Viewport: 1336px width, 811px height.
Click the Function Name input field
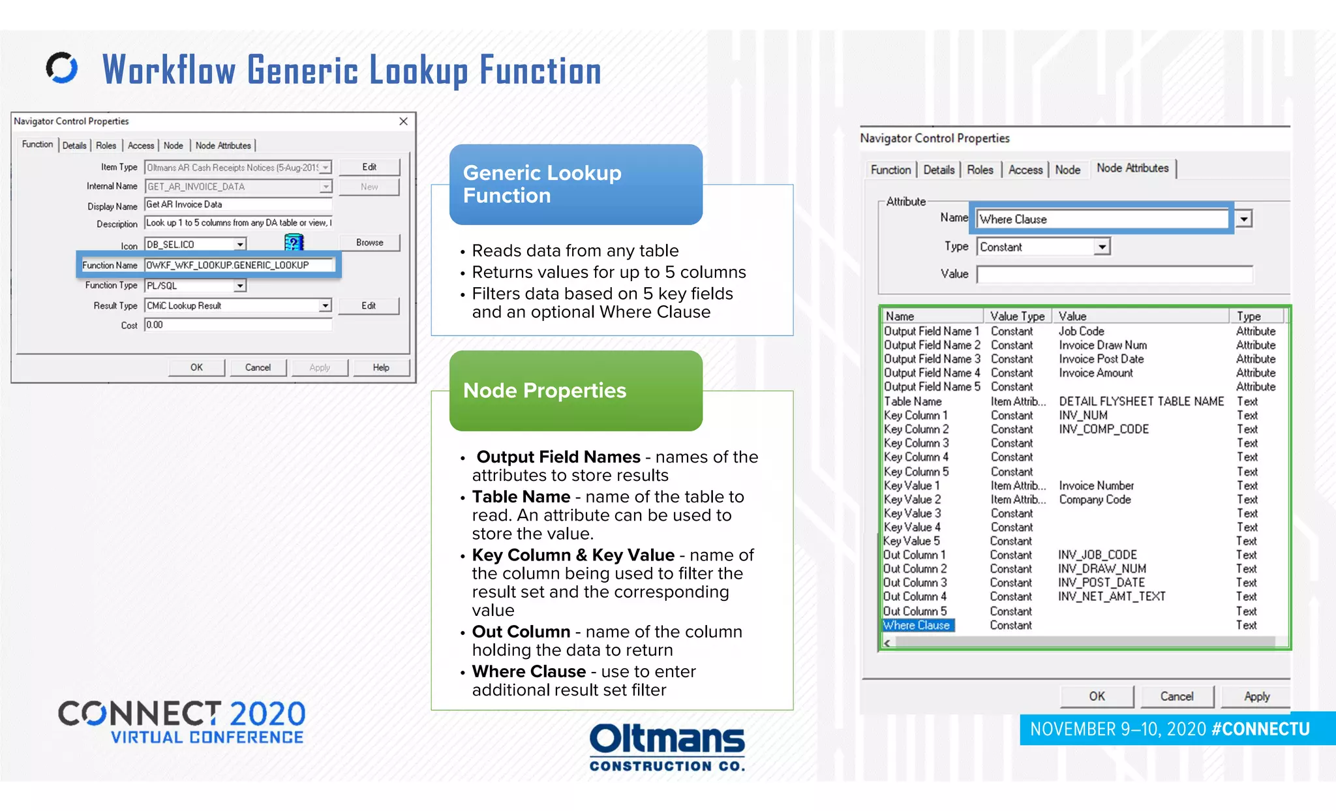[x=239, y=265]
